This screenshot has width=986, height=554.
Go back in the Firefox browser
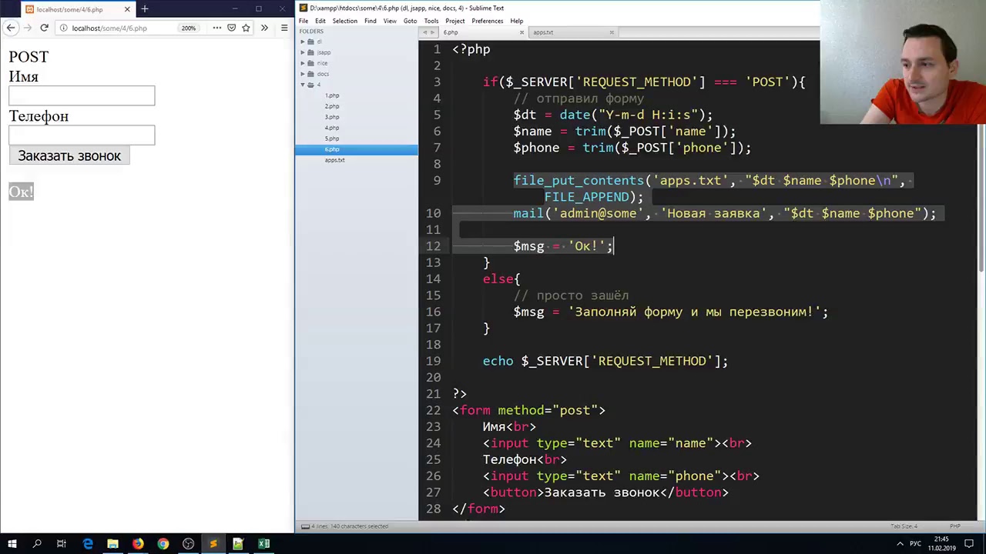click(x=11, y=28)
